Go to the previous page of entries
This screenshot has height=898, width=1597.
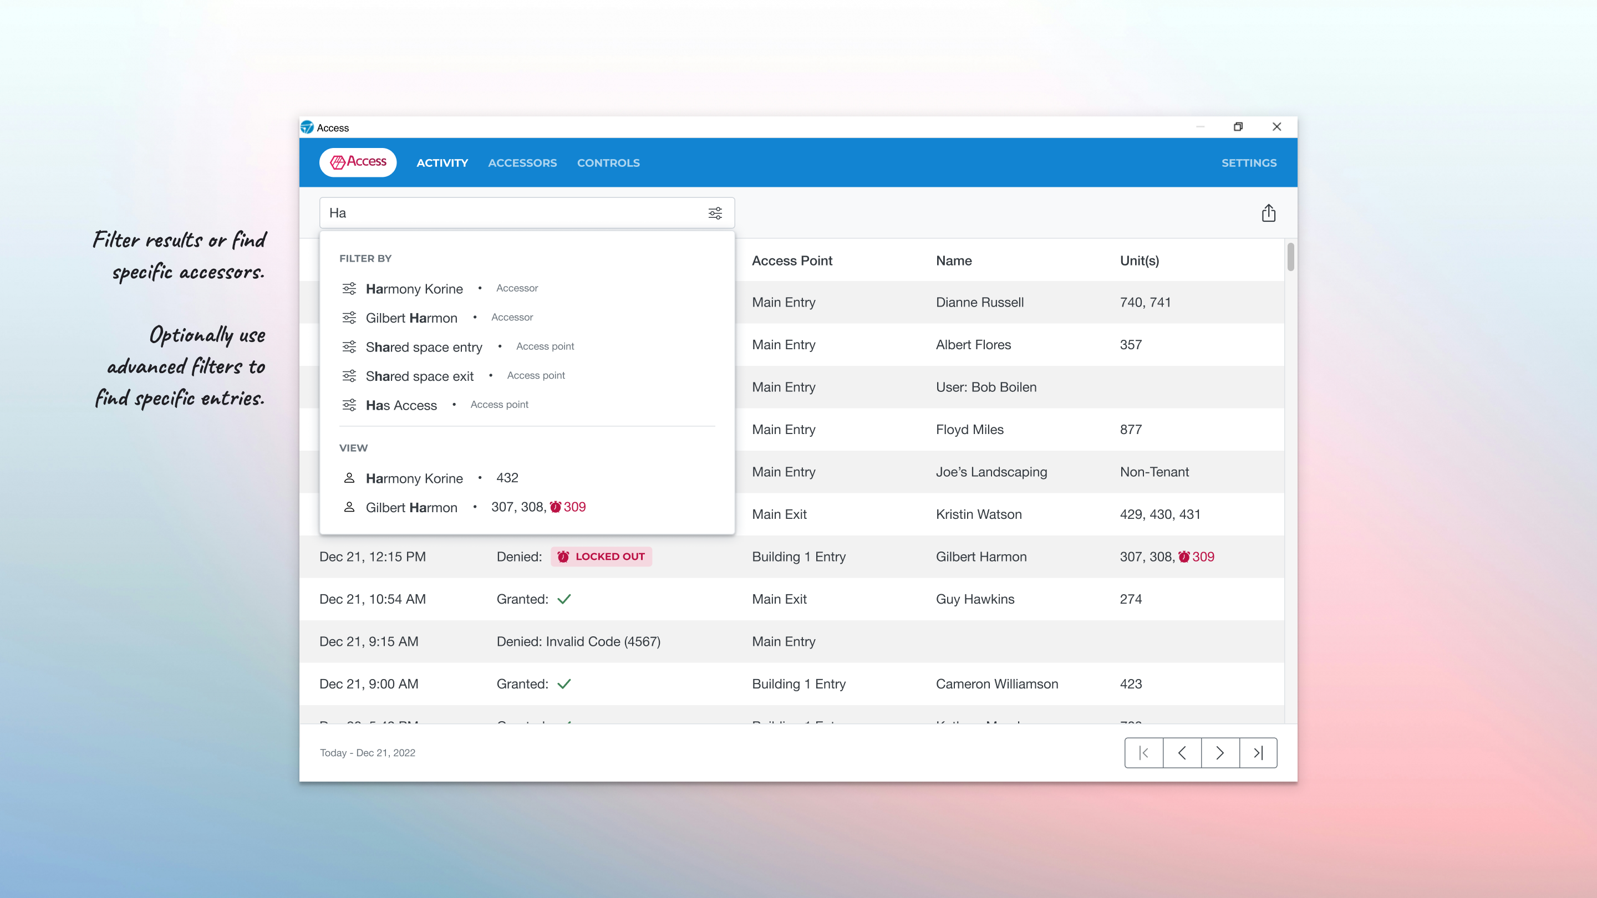(1182, 752)
